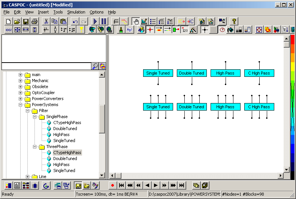Click the schematic horizontal scrollbar right arrow
Viewport: 296px width, 199px height.
click(x=281, y=176)
